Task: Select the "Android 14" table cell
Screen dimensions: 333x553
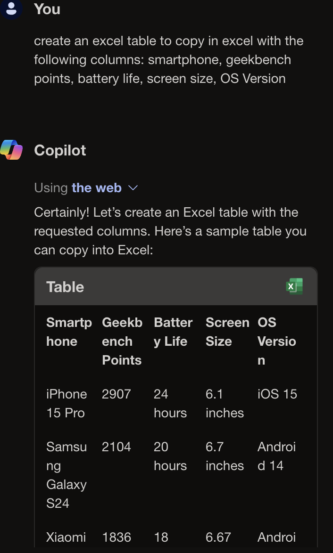Action: (276, 456)
